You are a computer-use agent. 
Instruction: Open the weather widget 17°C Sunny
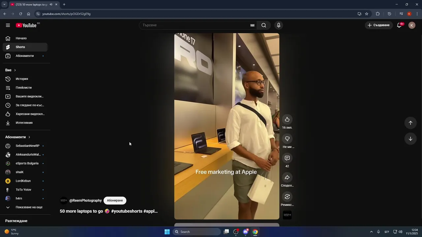pos(12,232)
